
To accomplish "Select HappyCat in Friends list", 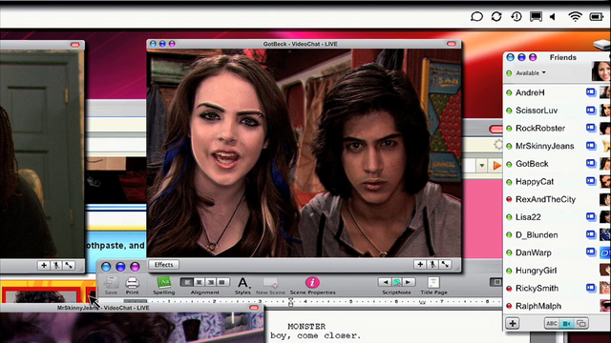I will (535, 182).
